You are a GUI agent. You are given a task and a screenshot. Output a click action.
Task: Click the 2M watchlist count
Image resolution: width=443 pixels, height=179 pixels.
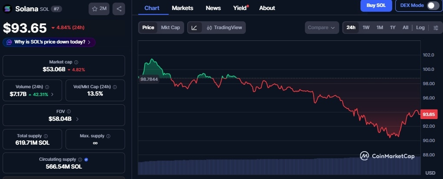point(103,9)
